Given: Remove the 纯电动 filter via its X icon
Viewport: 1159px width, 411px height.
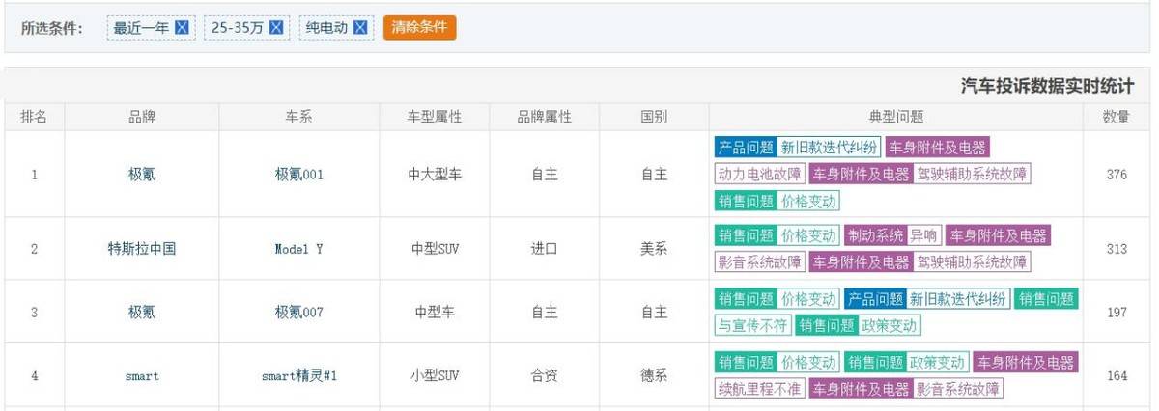Looking at the screenshot, I should (x=360, y=28).
